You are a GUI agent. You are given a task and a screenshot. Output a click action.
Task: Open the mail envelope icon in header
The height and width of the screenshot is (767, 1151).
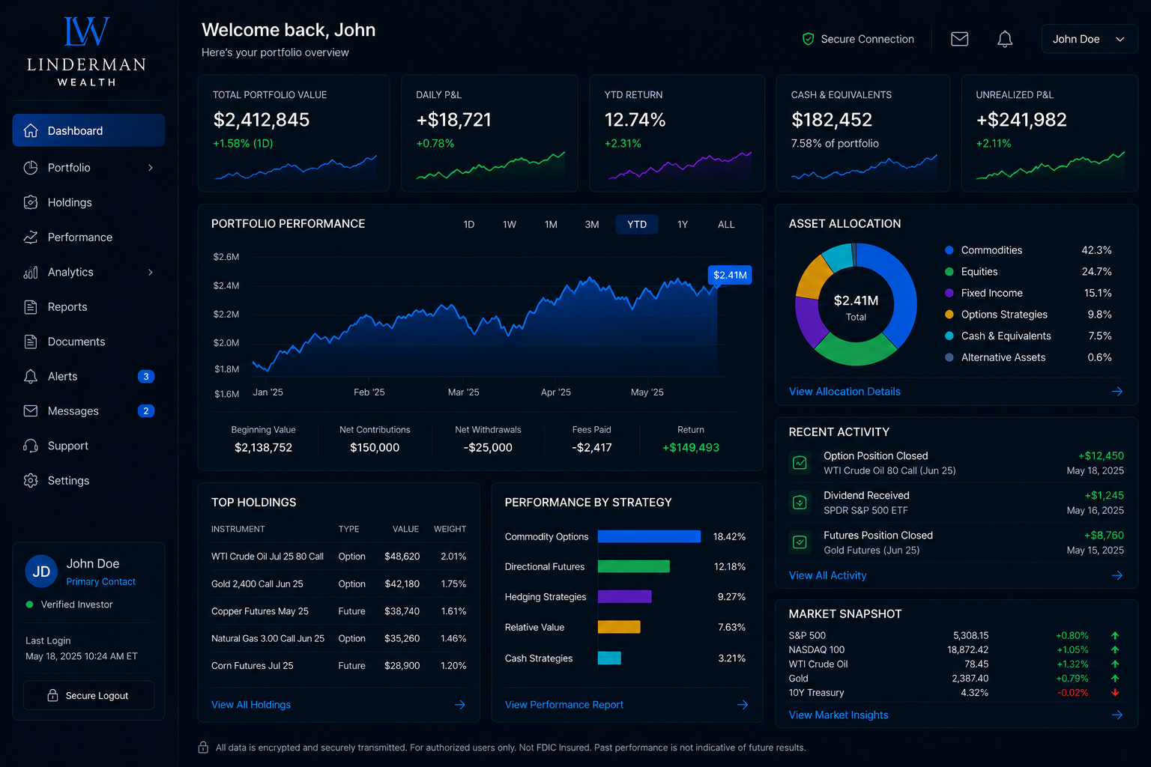pyautogui.click(x=959, y=39)
